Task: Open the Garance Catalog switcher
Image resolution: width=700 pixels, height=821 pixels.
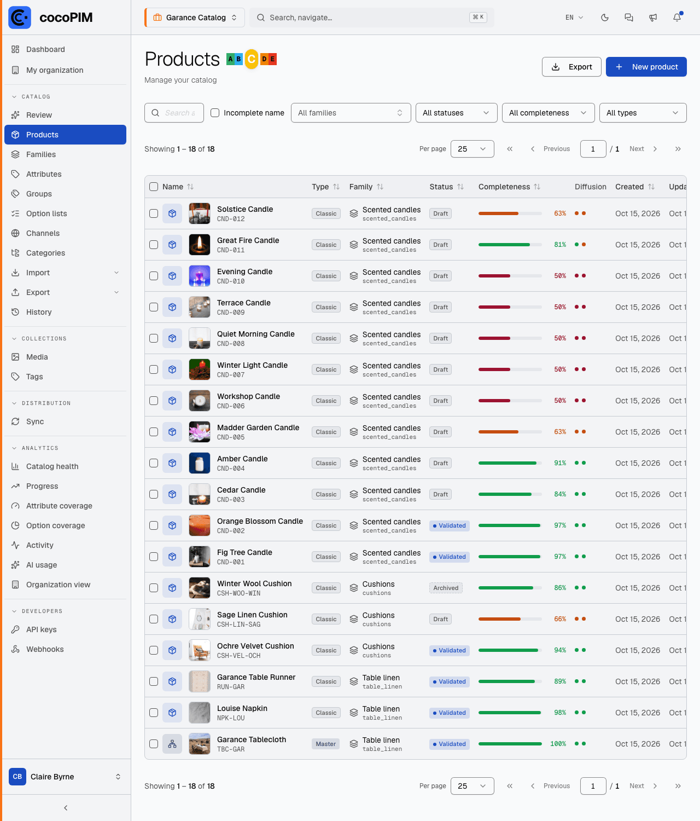Action: [x=195, y=18]
